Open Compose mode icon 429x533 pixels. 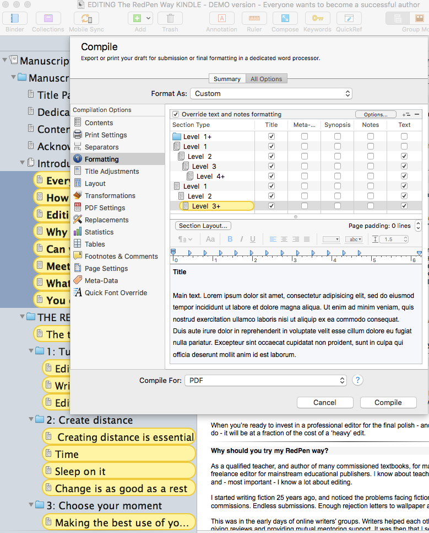[x=285, y=18]
